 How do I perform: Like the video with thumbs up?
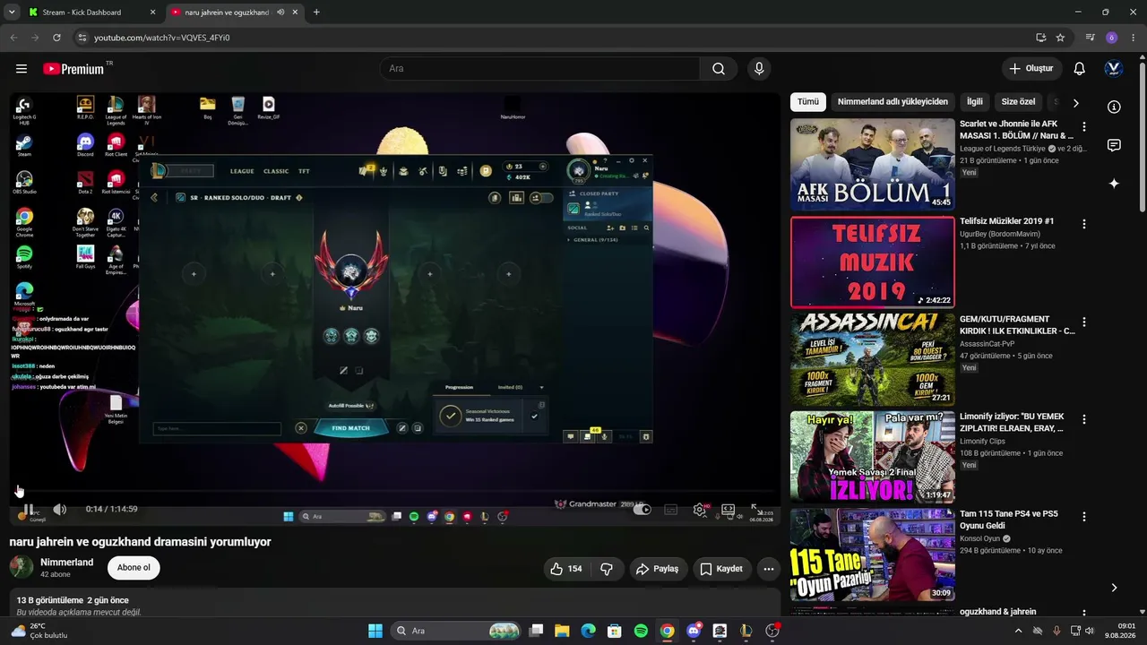coord(567,569)
